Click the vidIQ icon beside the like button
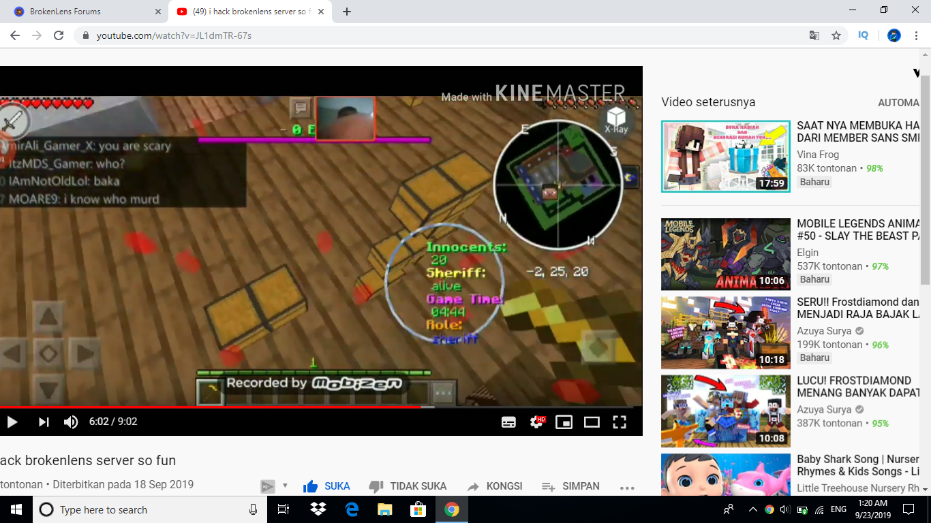This screenshot has width=931, height=523. coord(268,486)
